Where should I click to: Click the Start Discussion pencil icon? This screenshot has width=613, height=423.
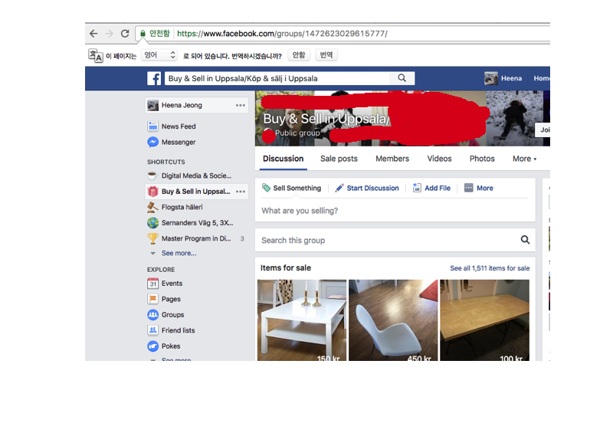[339, 188]
